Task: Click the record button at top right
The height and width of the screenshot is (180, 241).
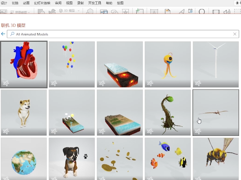Action: click(x=238, y=3)
